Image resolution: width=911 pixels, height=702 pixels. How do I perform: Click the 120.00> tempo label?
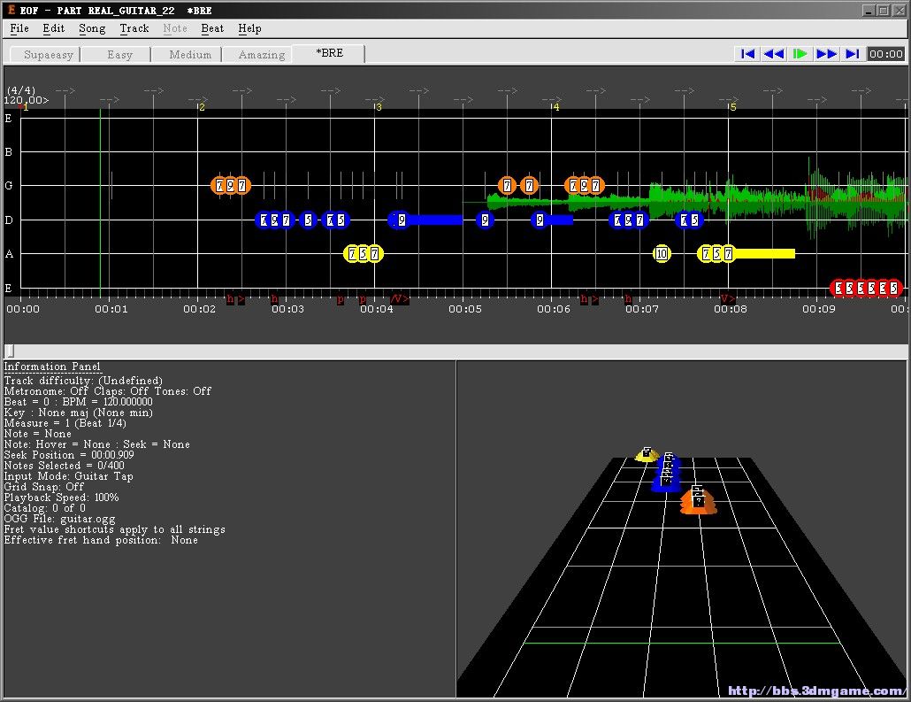click(27, 100)
